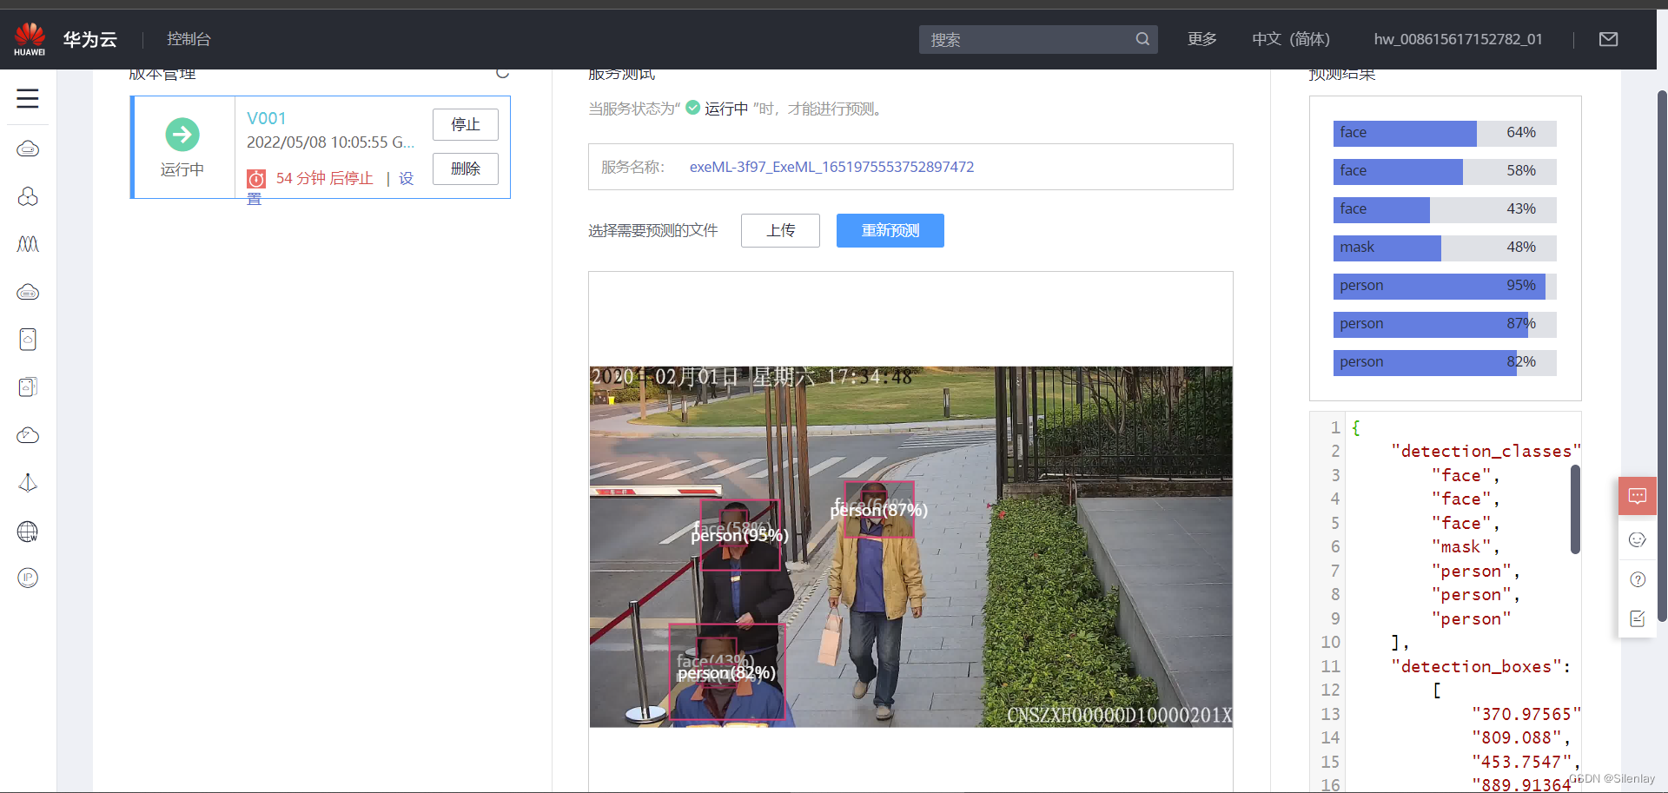
Task: Open the globe network sidebar icon
Action: (28, 531)
